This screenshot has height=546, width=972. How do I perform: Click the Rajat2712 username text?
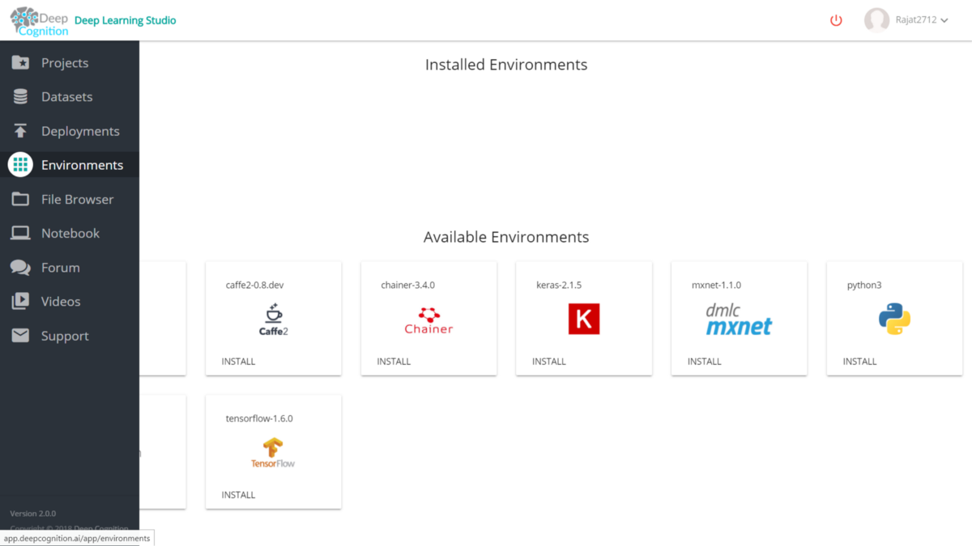click(x=915, y=20)
